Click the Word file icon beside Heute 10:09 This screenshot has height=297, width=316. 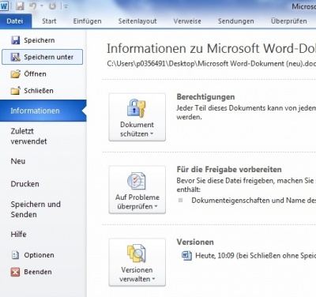pyautogui.click(x=186, y=255)
